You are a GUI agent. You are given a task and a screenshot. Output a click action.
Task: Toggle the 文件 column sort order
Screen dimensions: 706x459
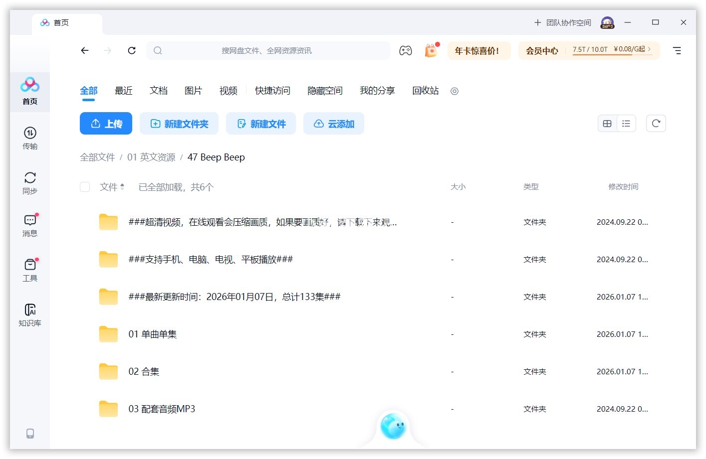pyautogui.click(x=112, y=187)
